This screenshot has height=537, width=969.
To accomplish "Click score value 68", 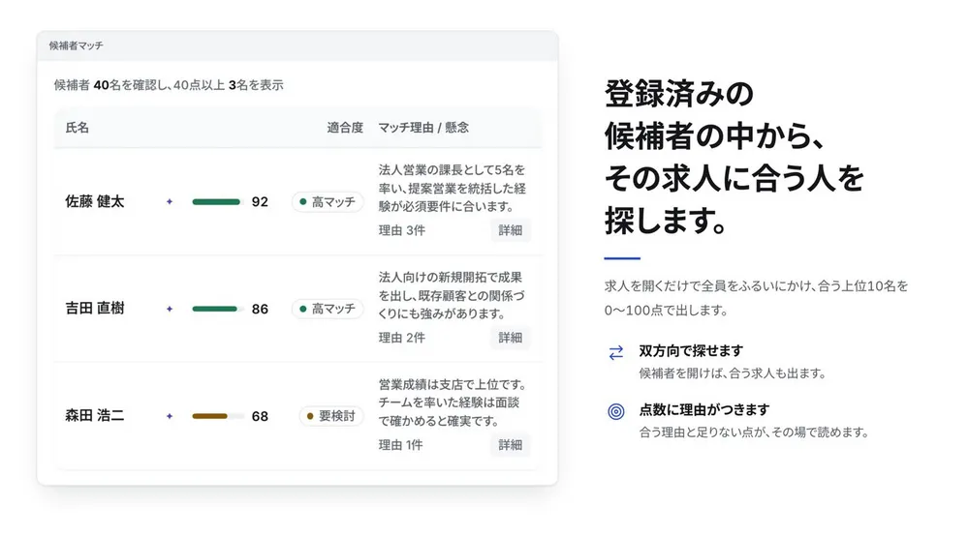I will tap(260, 416).
